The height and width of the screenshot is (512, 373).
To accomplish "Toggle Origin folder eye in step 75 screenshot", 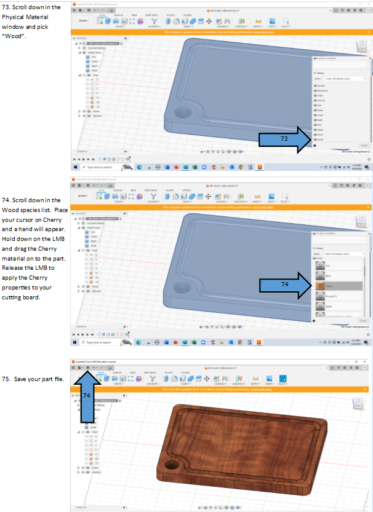I will [84, 431].
